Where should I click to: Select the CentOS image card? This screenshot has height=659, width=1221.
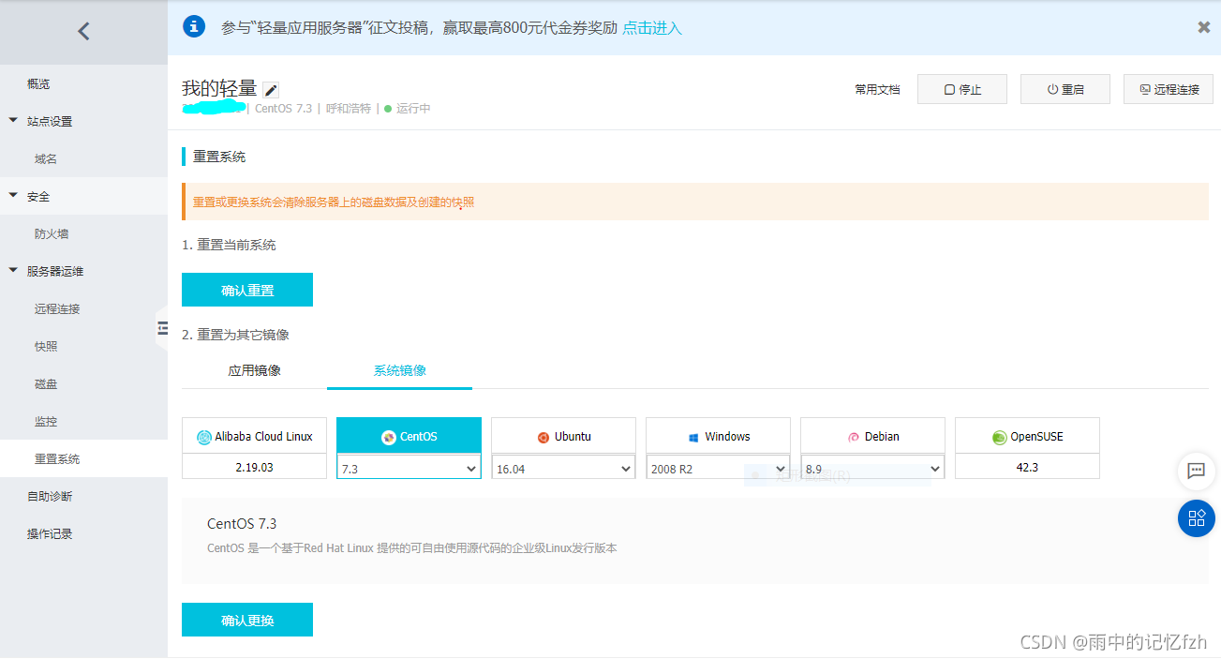point(409,436)
